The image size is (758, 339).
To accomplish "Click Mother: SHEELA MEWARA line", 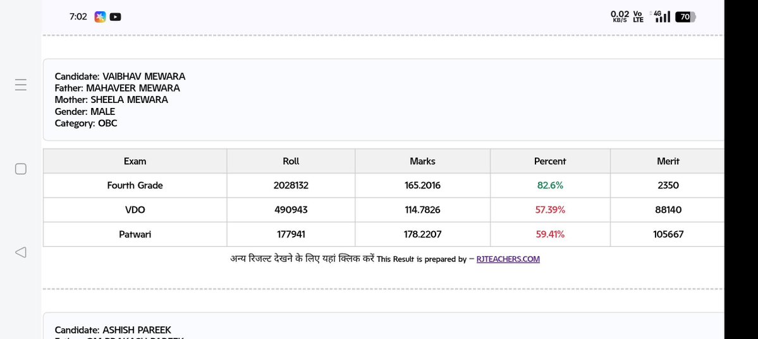I will pos(111,100).
